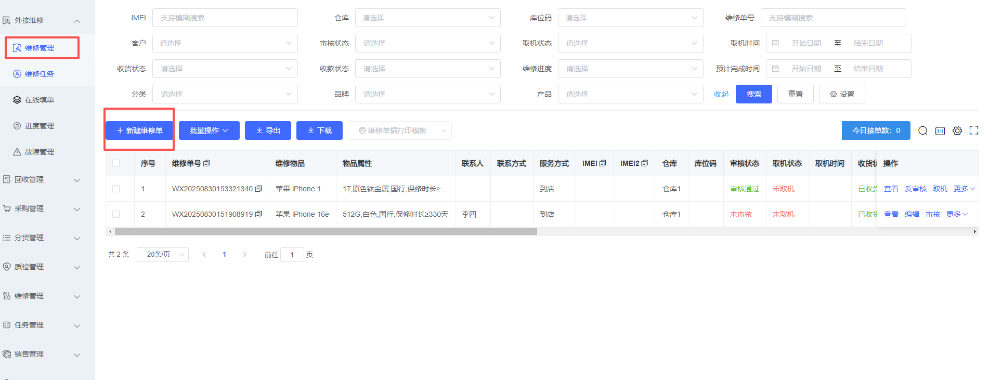Click the horizontal table scrollbar
Viewport: 989px width, 380px height.
click(x=326, y=232)
